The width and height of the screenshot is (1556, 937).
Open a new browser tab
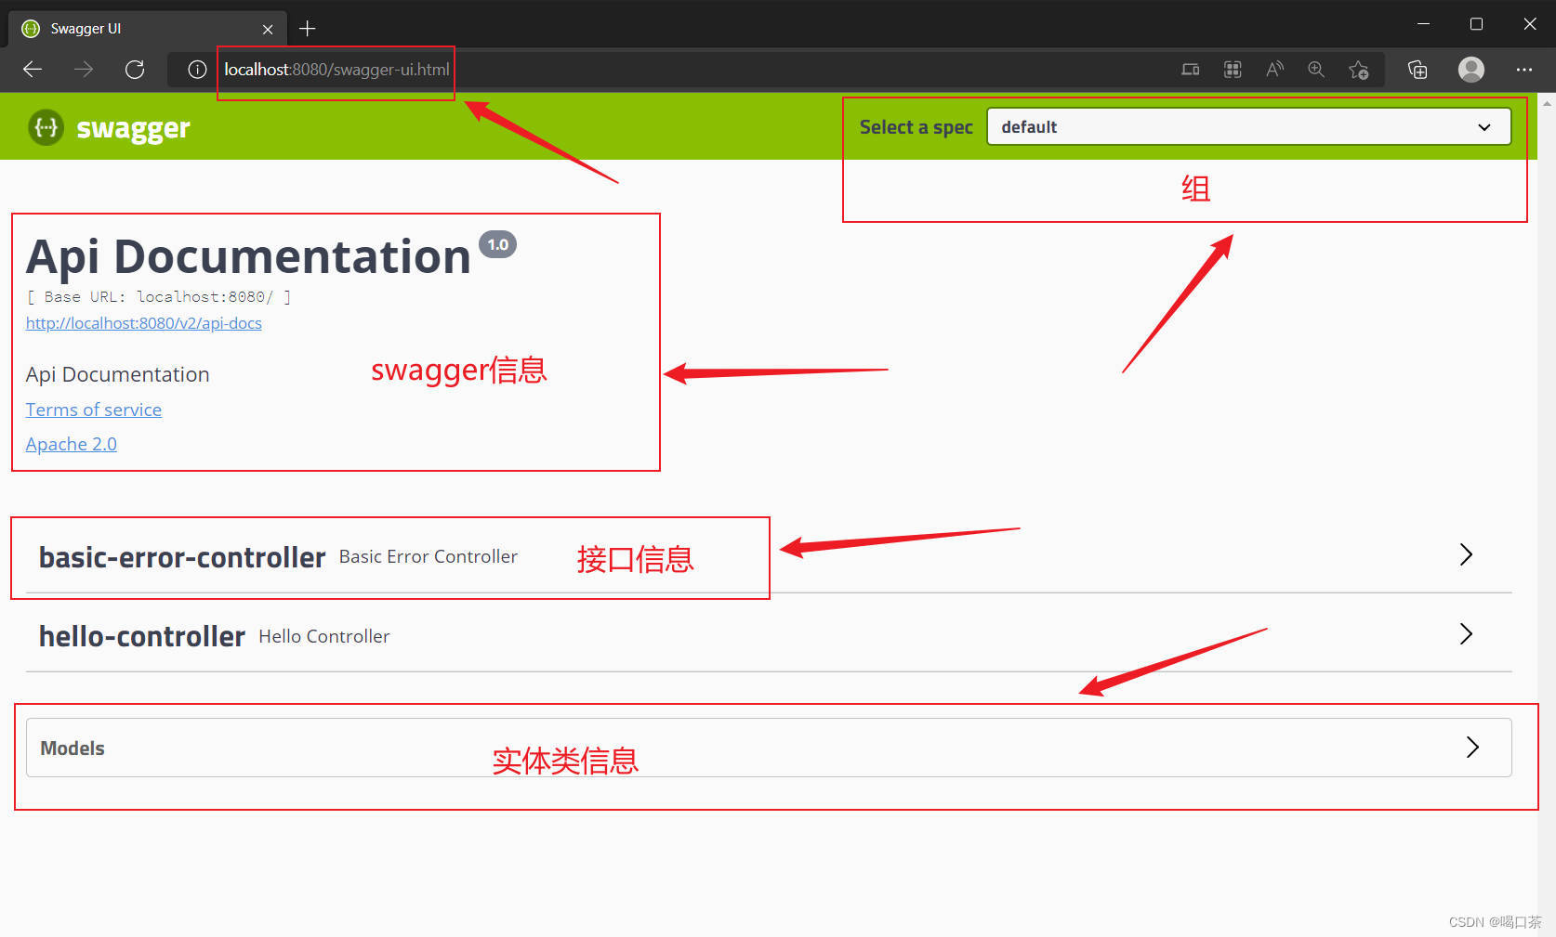click(308, 29)
